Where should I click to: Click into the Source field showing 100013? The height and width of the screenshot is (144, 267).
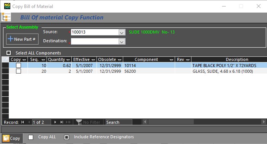95,32
